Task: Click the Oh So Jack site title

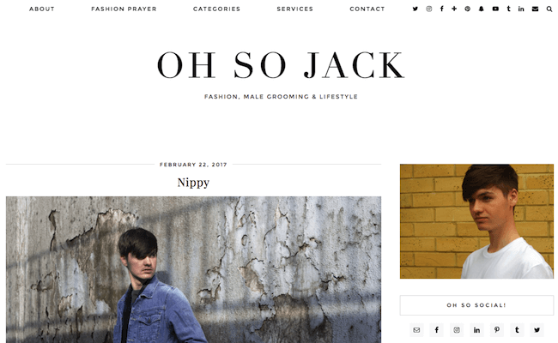Action: 281,65
